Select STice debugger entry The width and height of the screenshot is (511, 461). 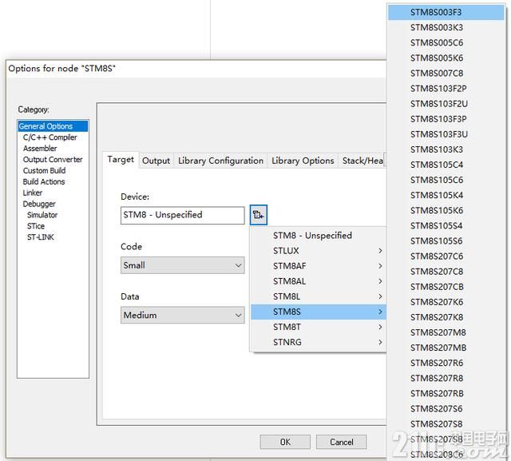35,226
